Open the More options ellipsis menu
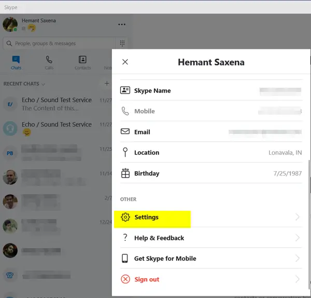This screenshot has height=298, width=311. [x=122, y=24]
